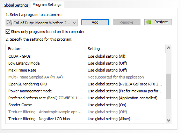
Task: Open 'Use global setting (Application-controlled)' value
Action: pos(123,98)
